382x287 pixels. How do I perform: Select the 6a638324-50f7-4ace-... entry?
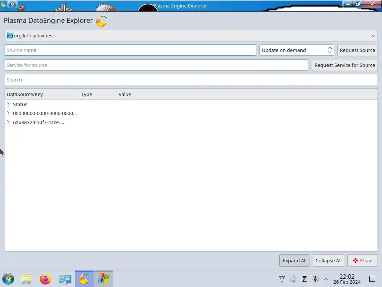[x=38, y=123]
